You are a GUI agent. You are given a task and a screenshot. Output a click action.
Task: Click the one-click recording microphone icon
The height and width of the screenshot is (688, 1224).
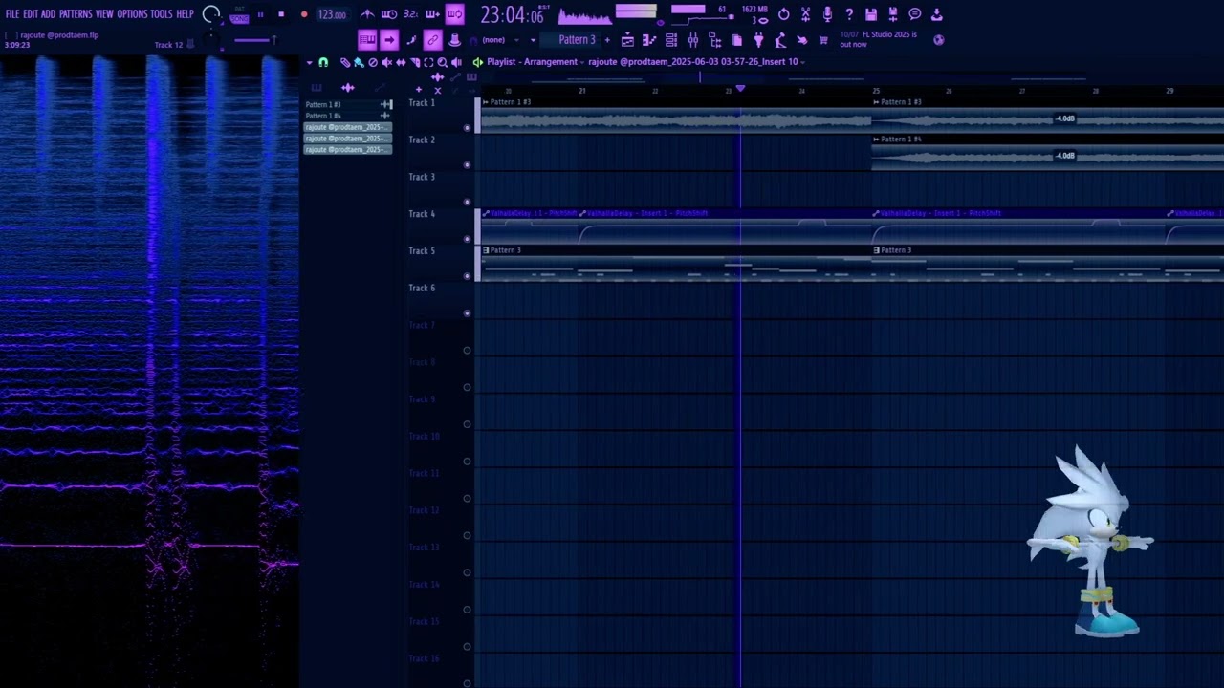coord(827,14)
